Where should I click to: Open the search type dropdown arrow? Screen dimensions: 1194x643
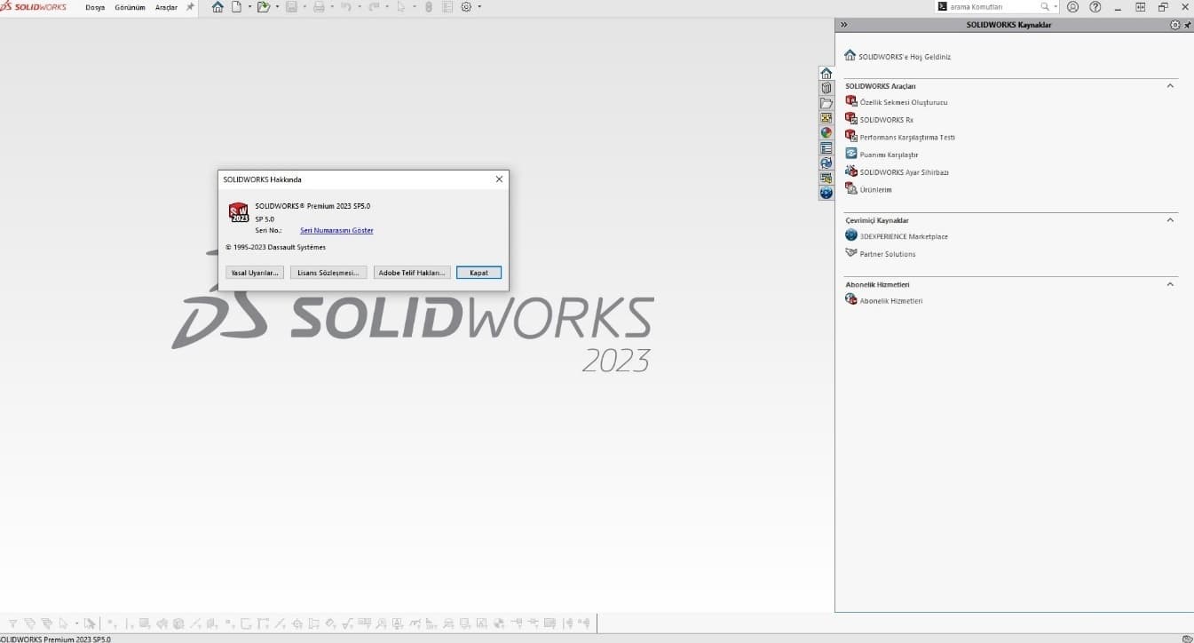click(1056, 6)
